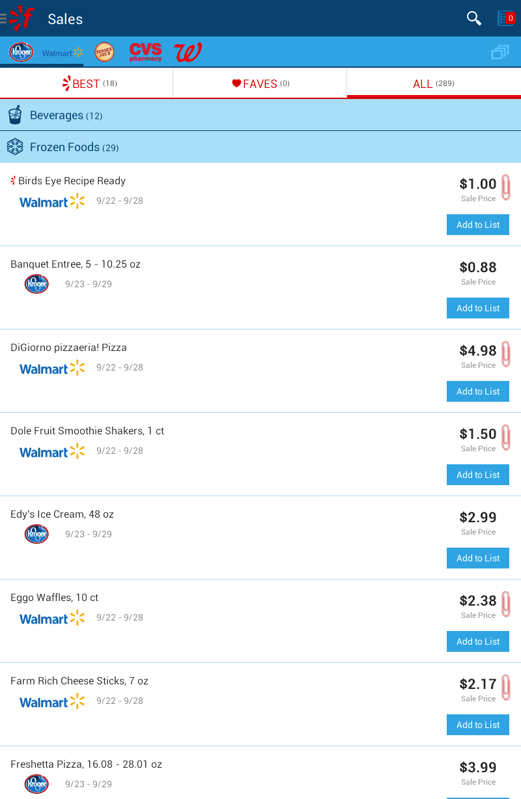This screenshot has width=521, height=799.
Task: Toggle paperclip coupon on Eggo Waffles
Action: coord(505,604)
